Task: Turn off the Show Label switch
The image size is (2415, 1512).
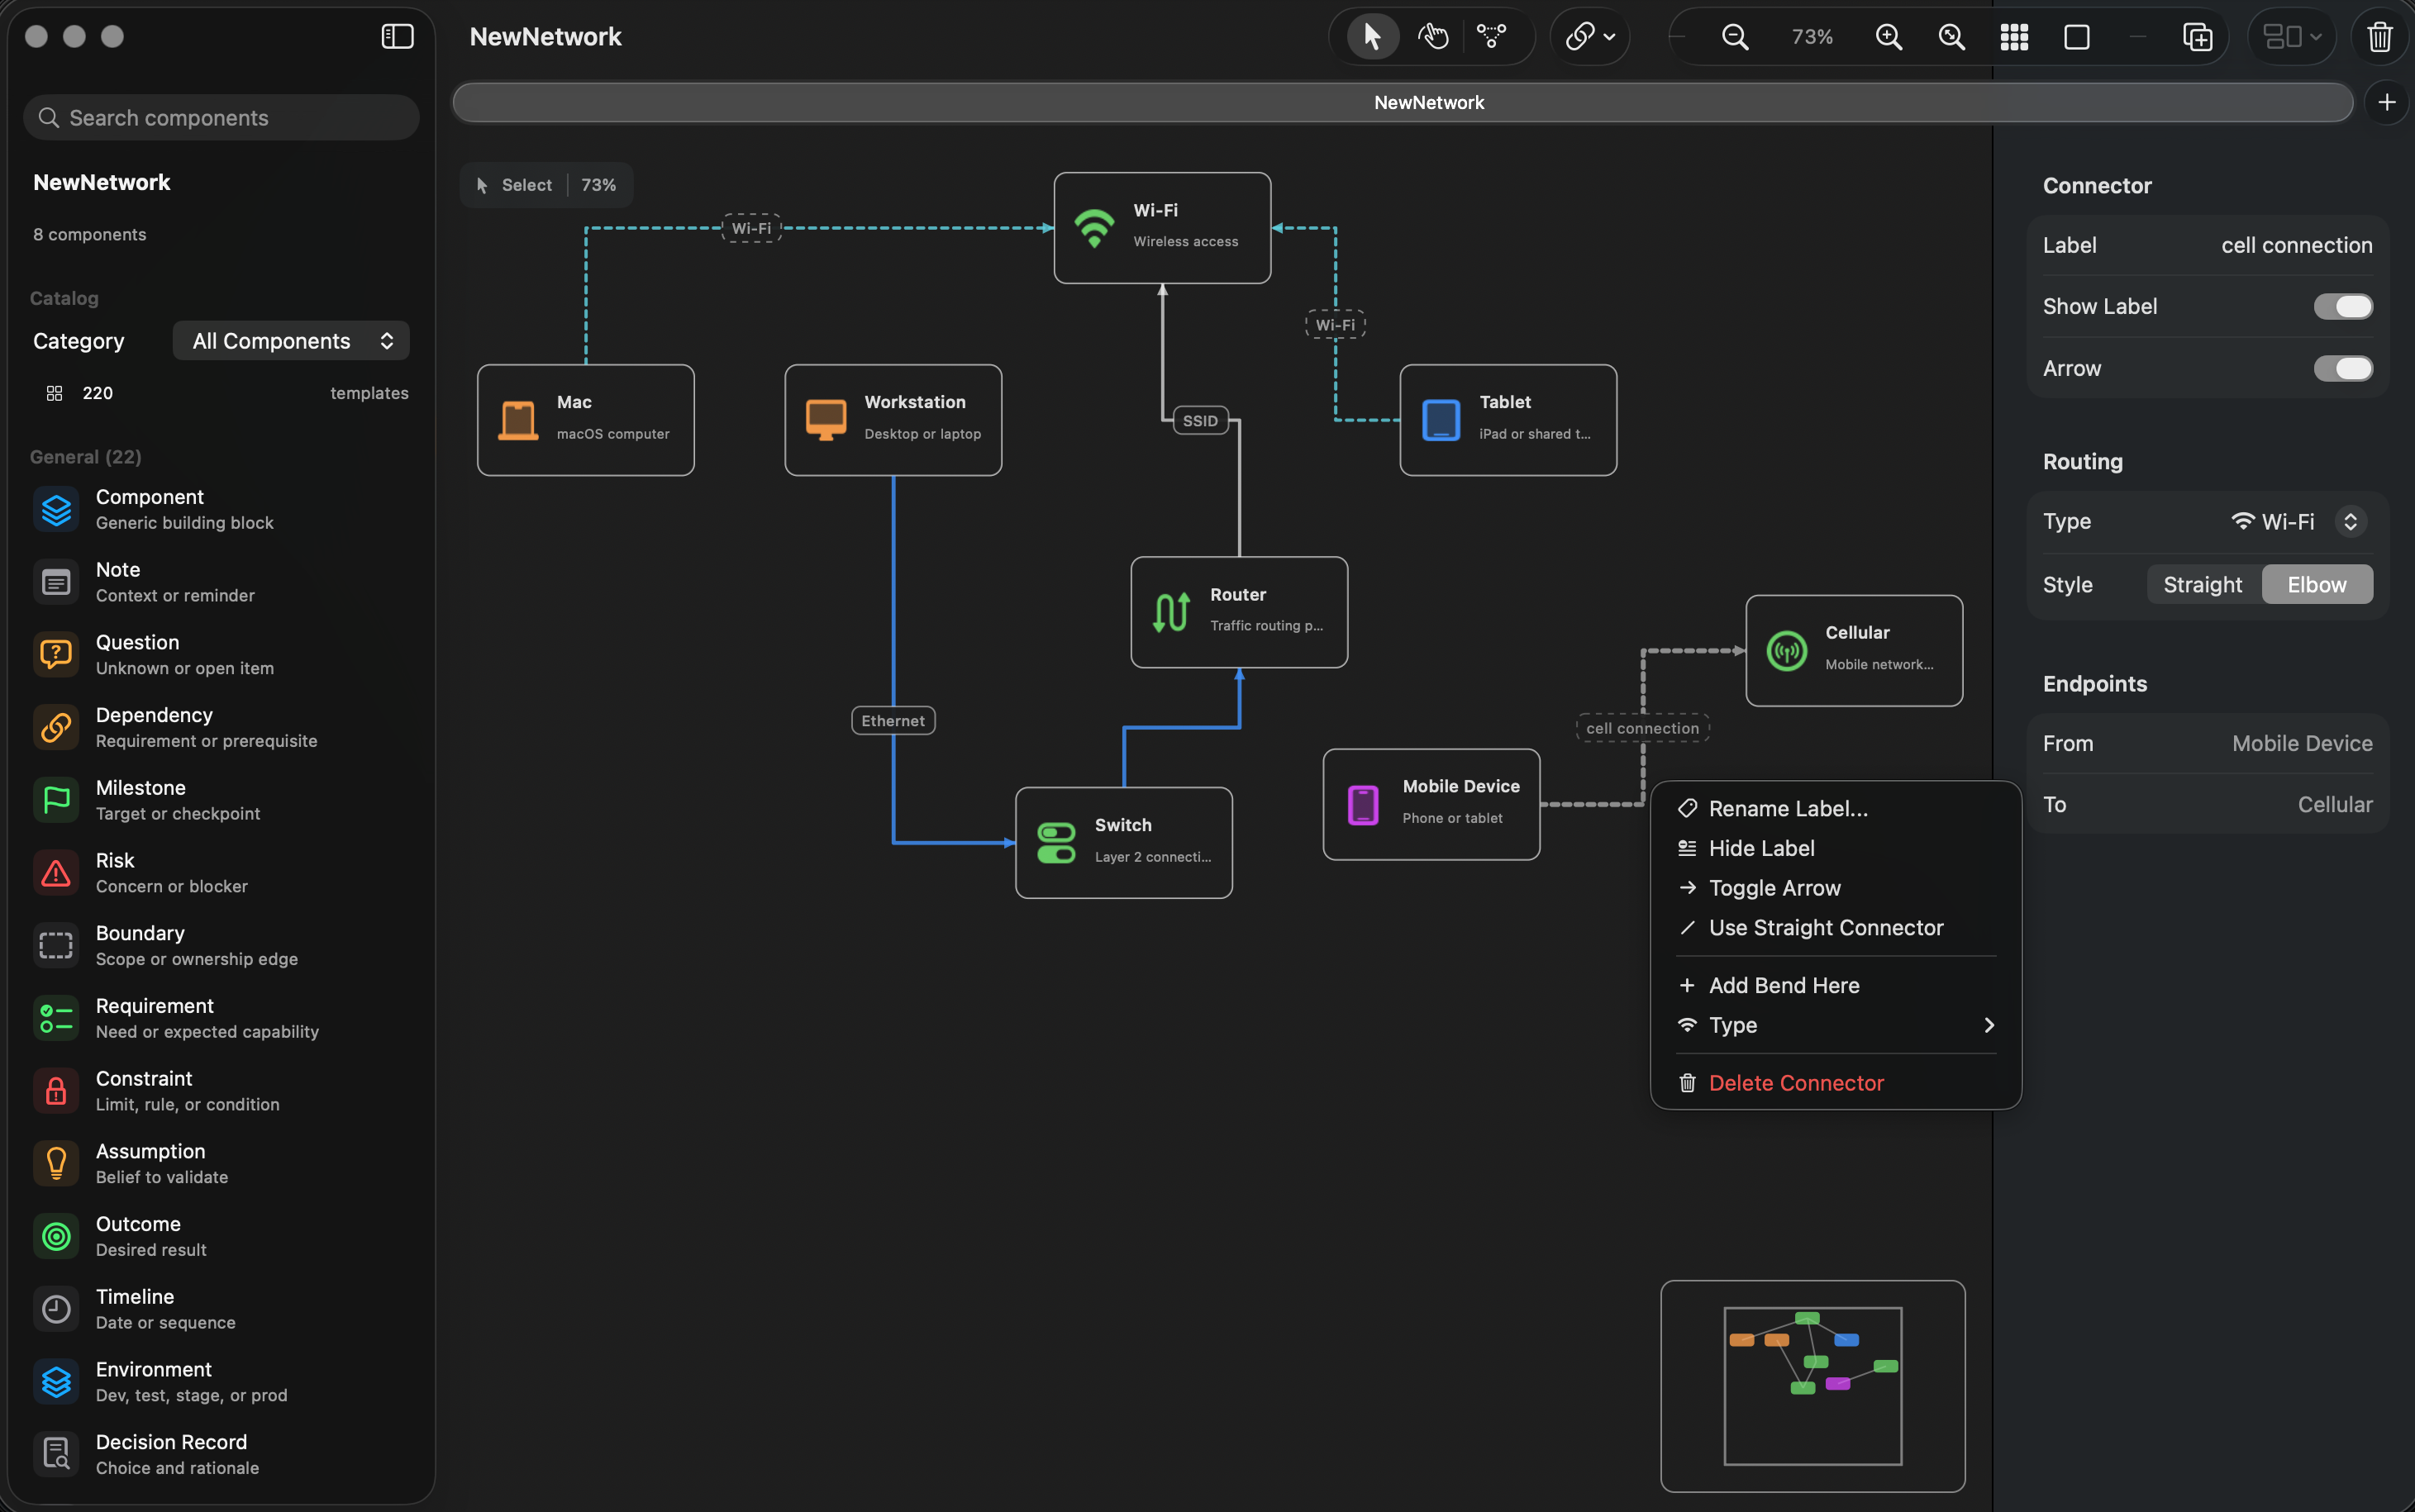Action: click(2342, 306)
